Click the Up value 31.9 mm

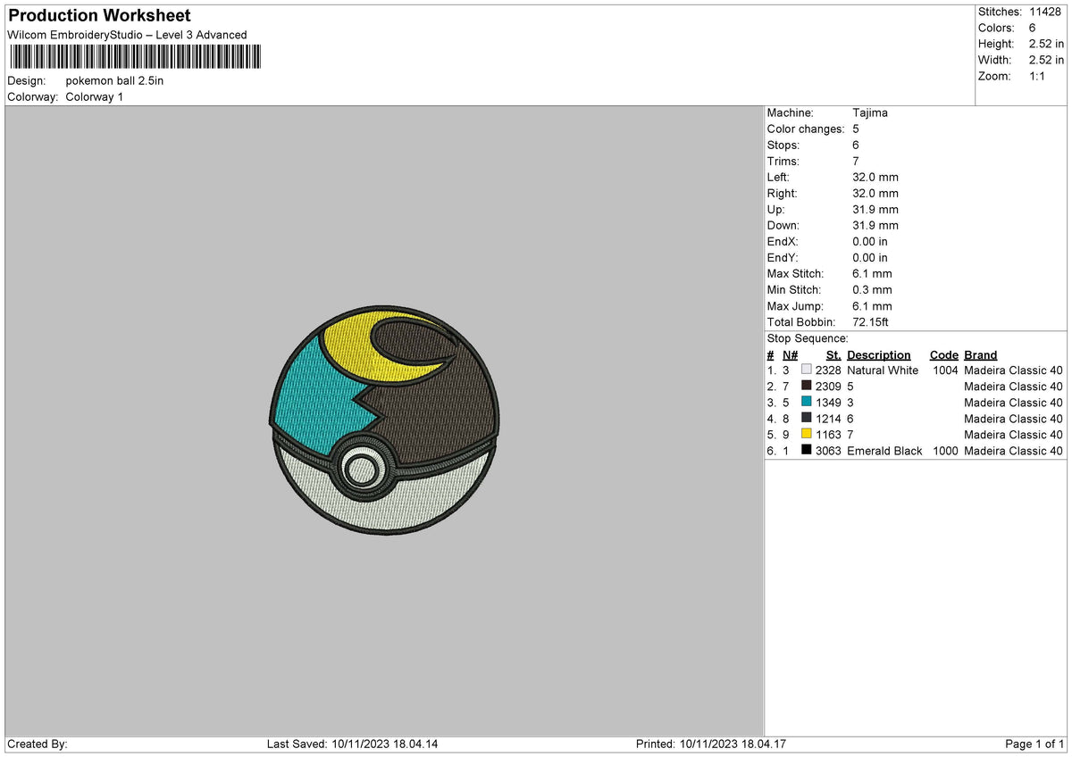coord(875,209)
